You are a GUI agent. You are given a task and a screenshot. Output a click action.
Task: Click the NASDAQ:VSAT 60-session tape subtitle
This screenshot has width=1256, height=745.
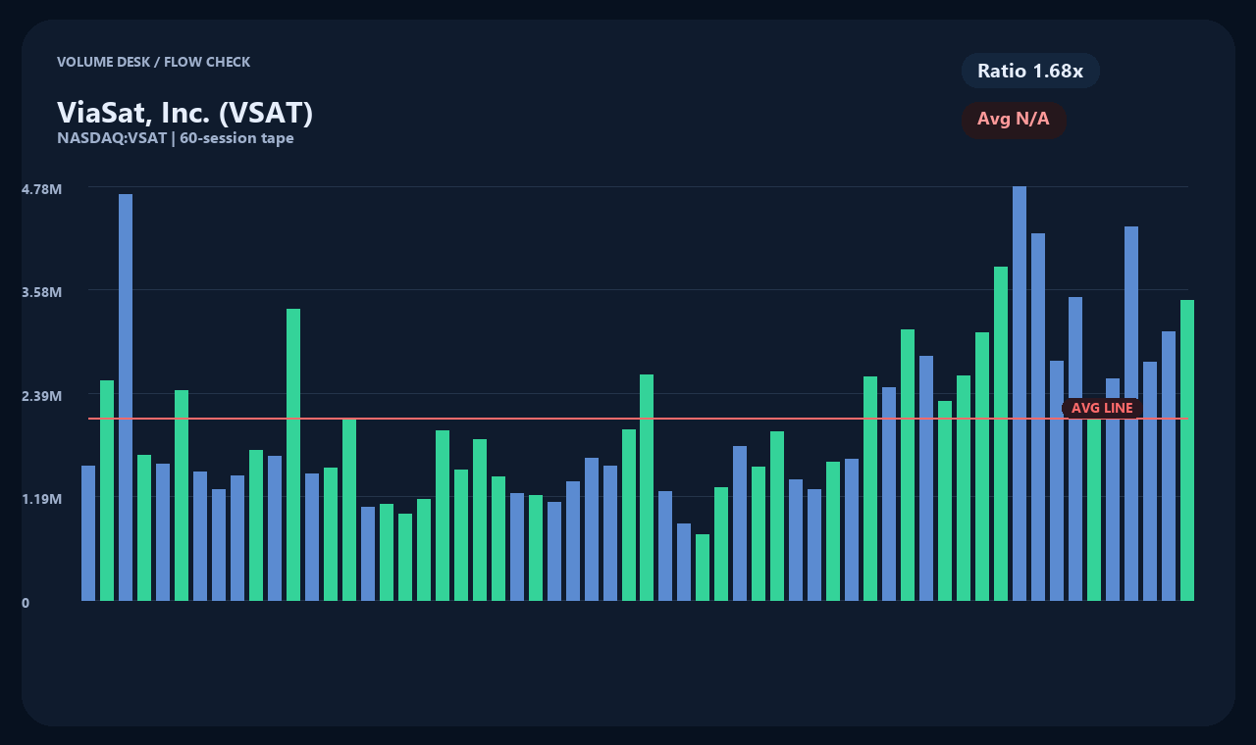pos(176,138)
